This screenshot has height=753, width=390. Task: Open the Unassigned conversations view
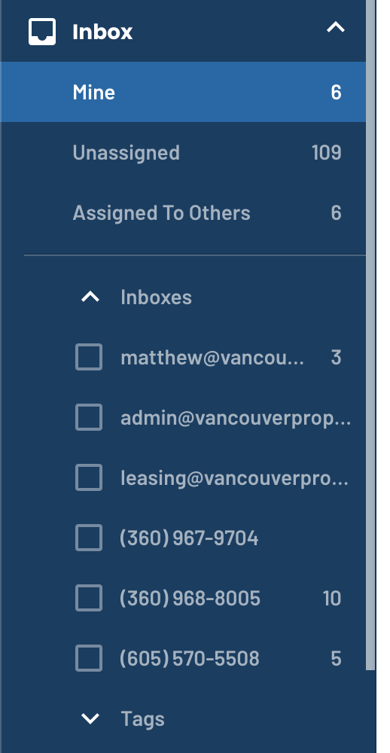183,152
